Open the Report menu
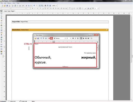 point(9,3)
